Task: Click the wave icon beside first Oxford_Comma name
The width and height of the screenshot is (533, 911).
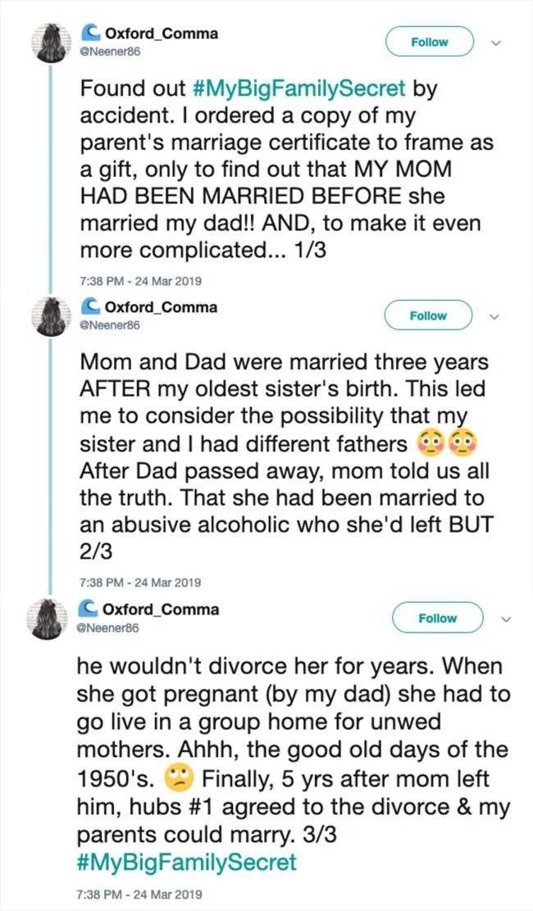Action: 90,33
